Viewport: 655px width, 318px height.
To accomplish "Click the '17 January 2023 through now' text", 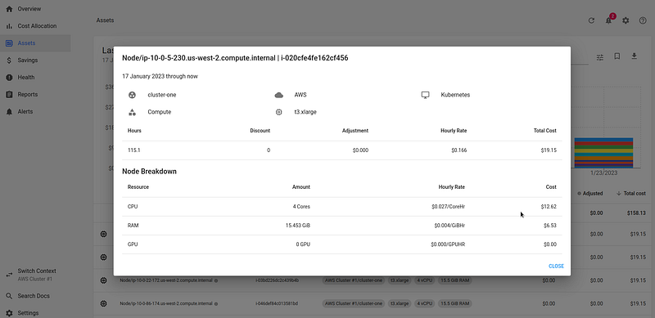I will tap(160, 76).
